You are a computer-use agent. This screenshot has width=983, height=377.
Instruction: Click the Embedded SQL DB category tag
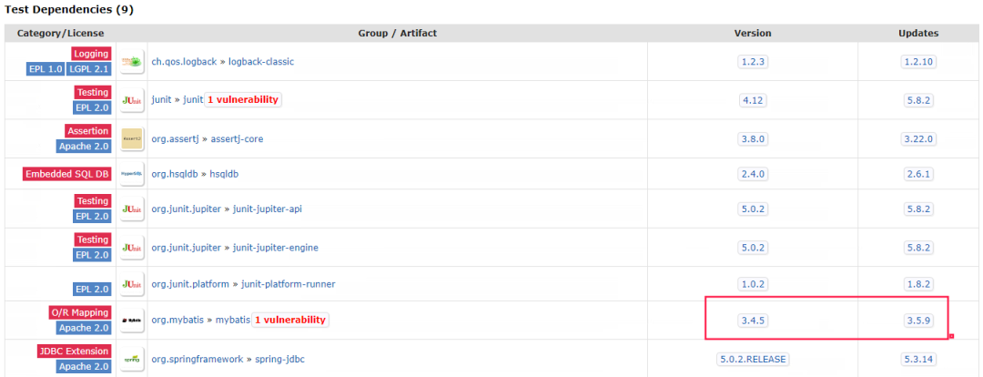tap(68, 173)
